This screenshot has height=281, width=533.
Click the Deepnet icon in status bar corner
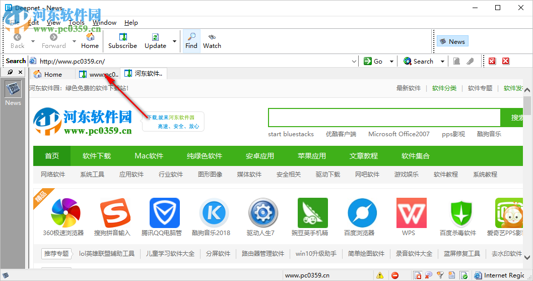click(6, 275)
